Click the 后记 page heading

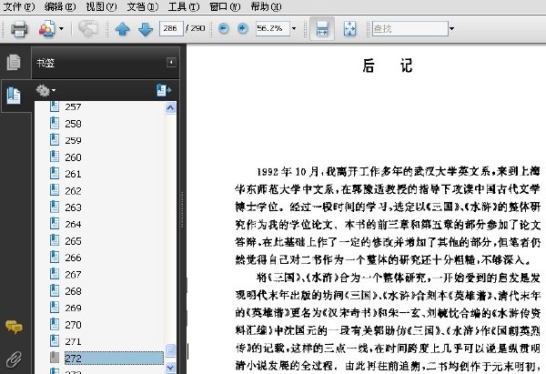[x=388, y=66]
